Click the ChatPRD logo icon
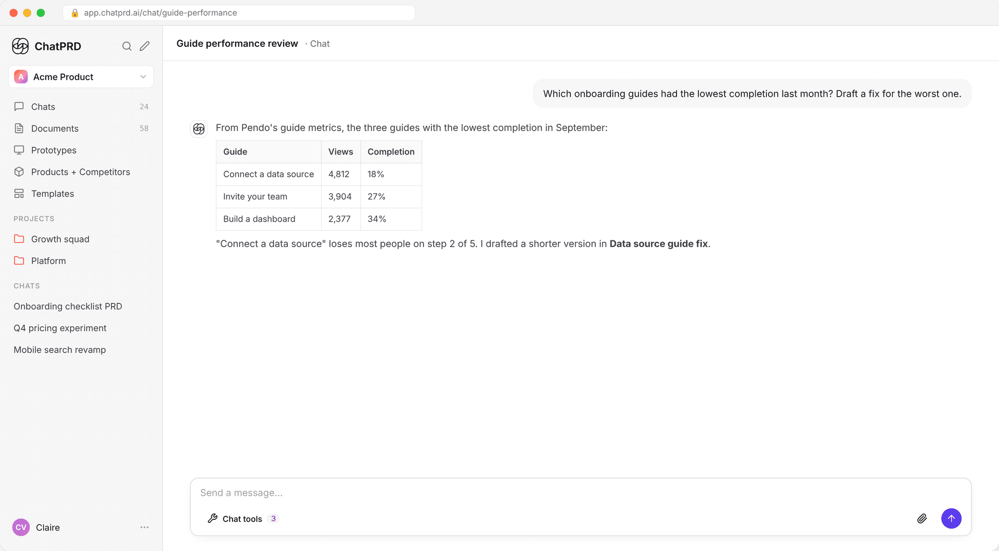This screenshot has height=551, width=999. 20,46
